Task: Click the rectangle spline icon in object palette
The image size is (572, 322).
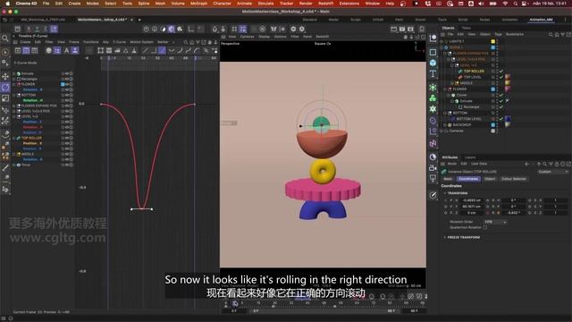Action: [x=433, y=52]
